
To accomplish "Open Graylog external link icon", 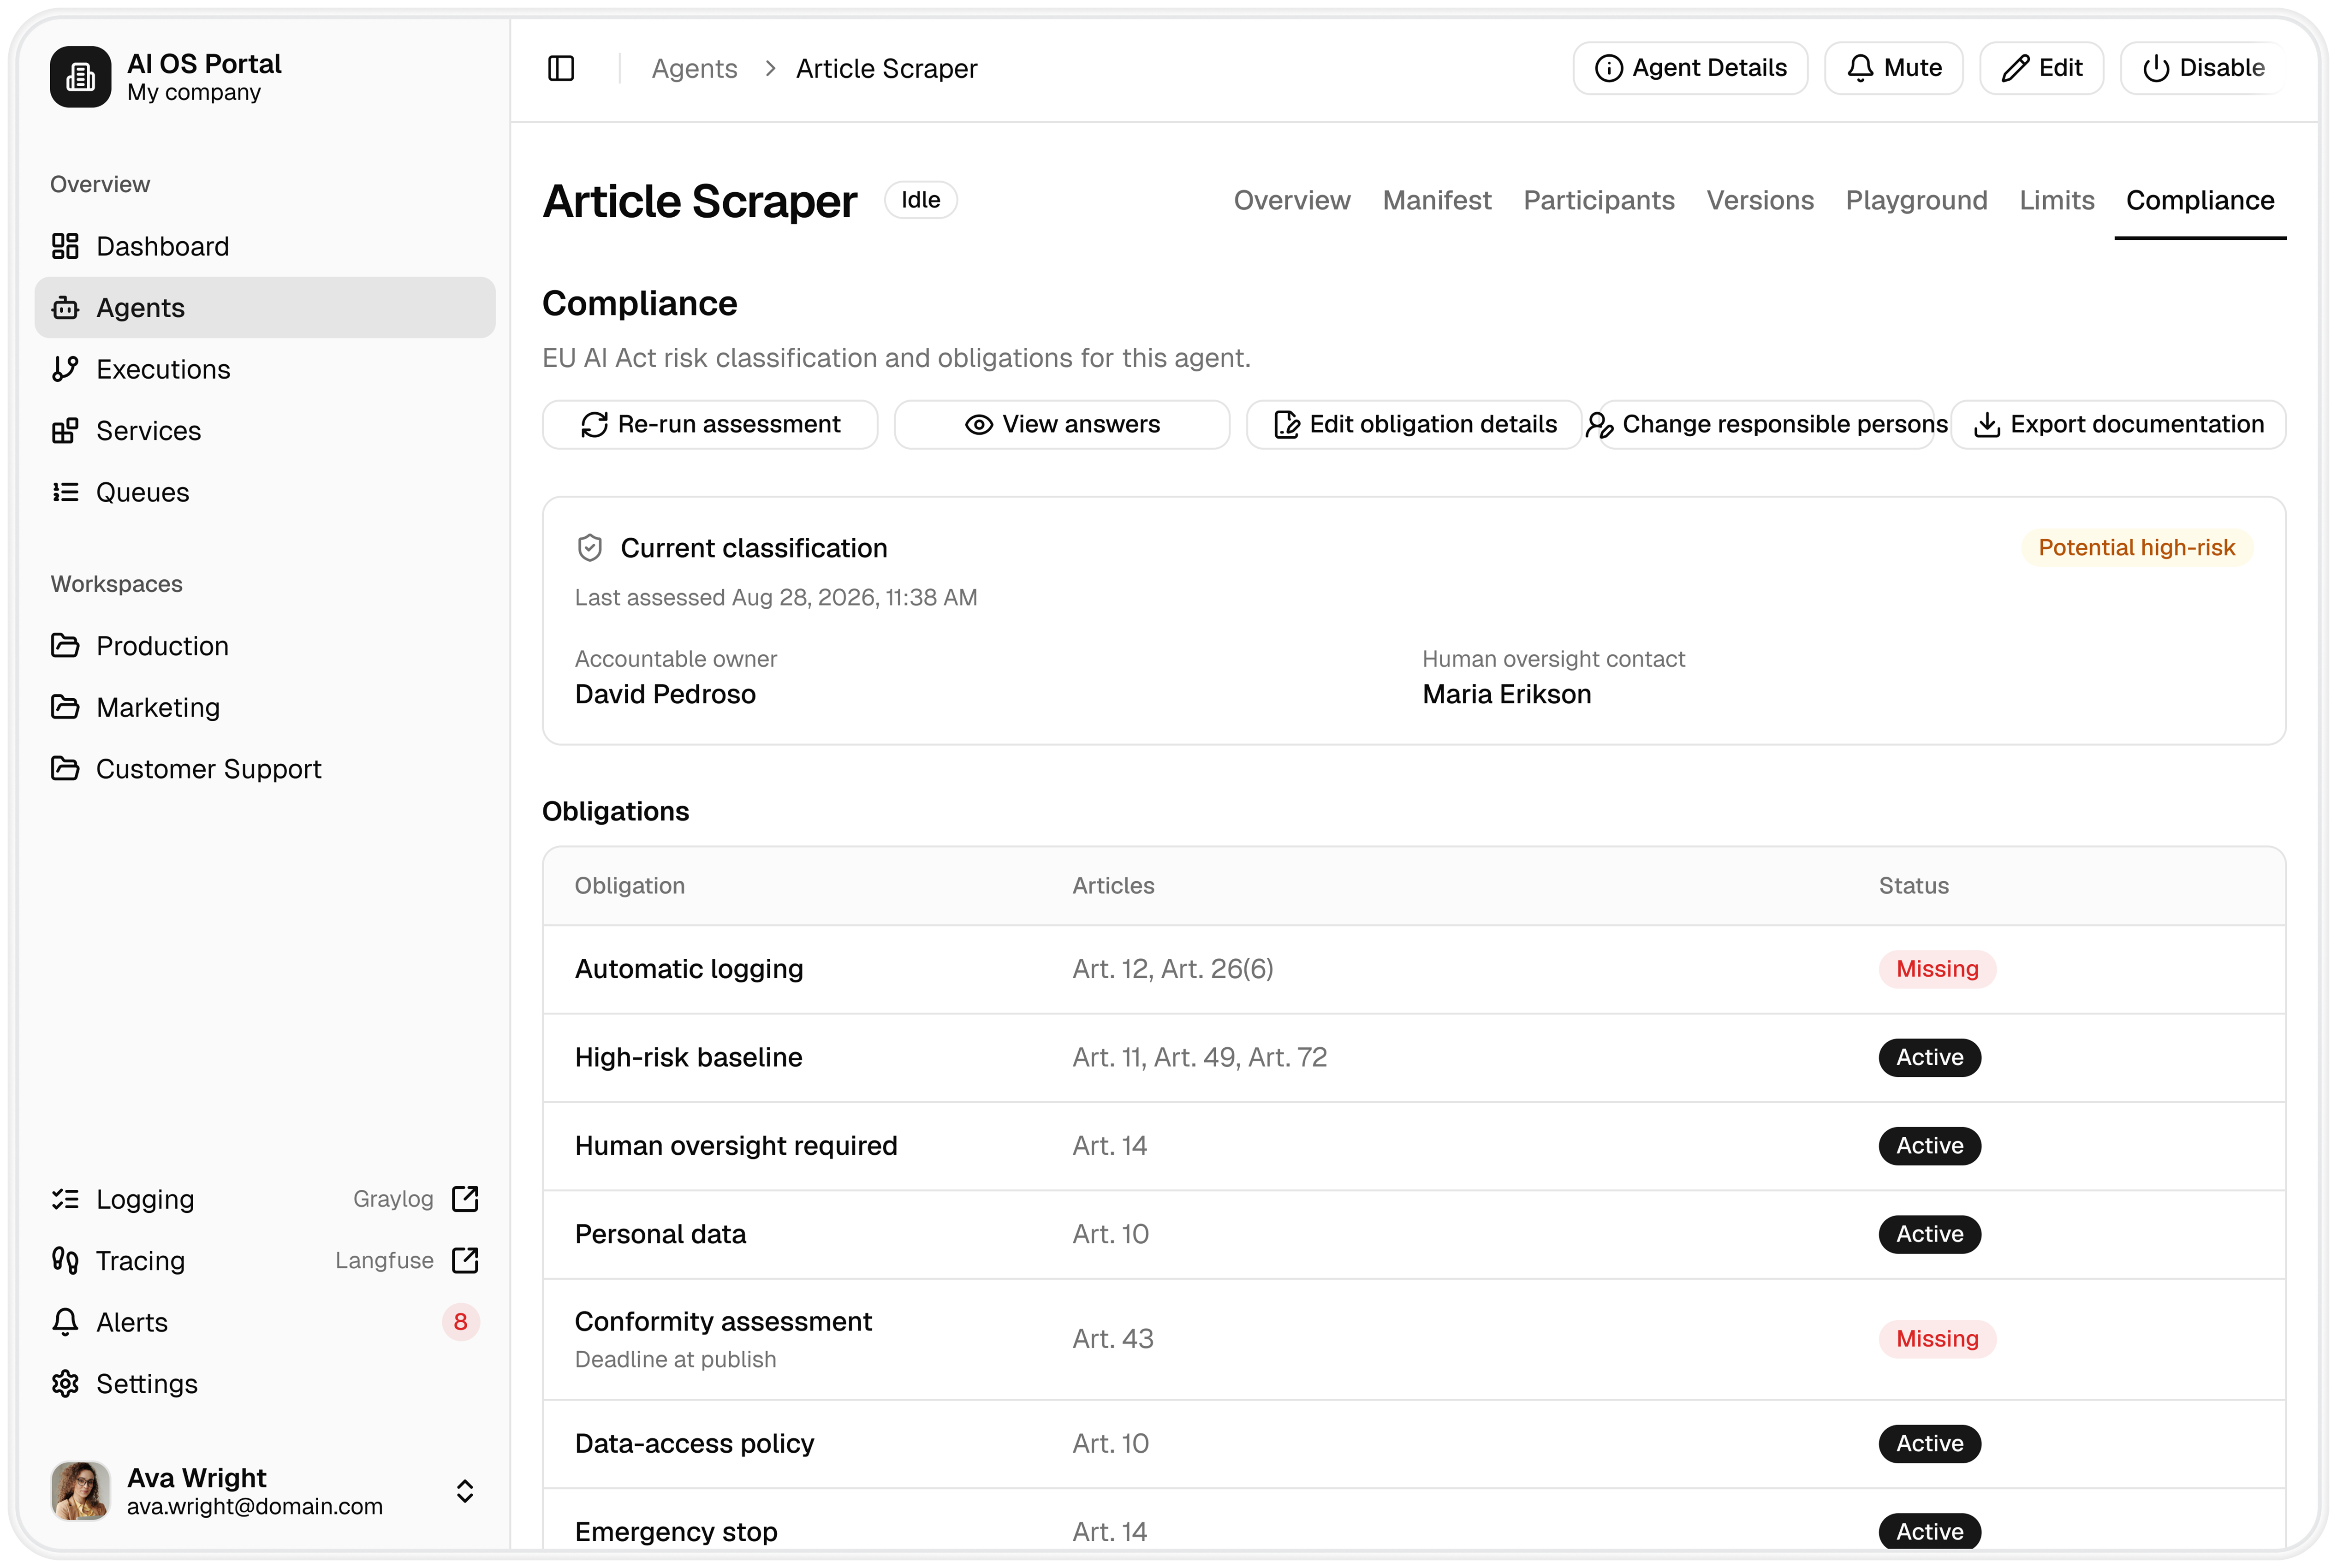I will [465, 1199].
